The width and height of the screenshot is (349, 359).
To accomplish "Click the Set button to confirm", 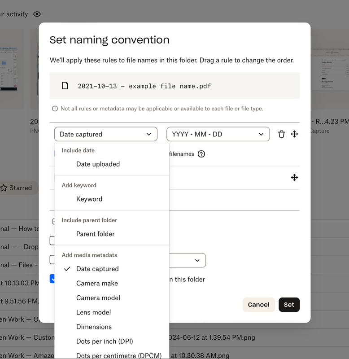I will coord(289,305).
